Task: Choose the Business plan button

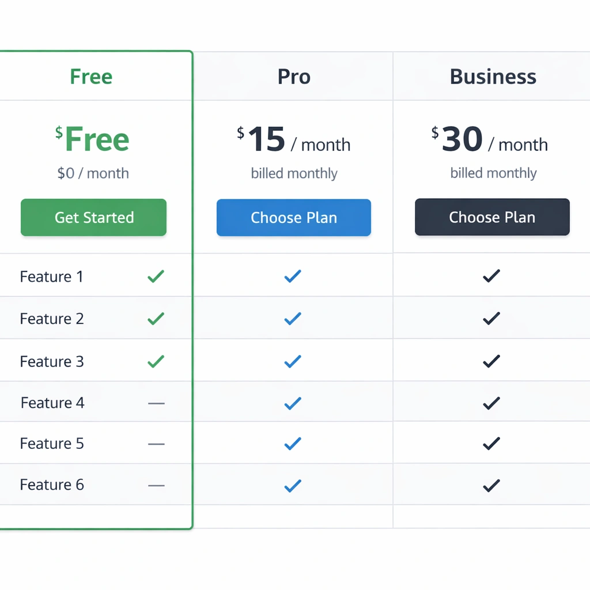Action: pyautogui.click(x=492, y=217)
